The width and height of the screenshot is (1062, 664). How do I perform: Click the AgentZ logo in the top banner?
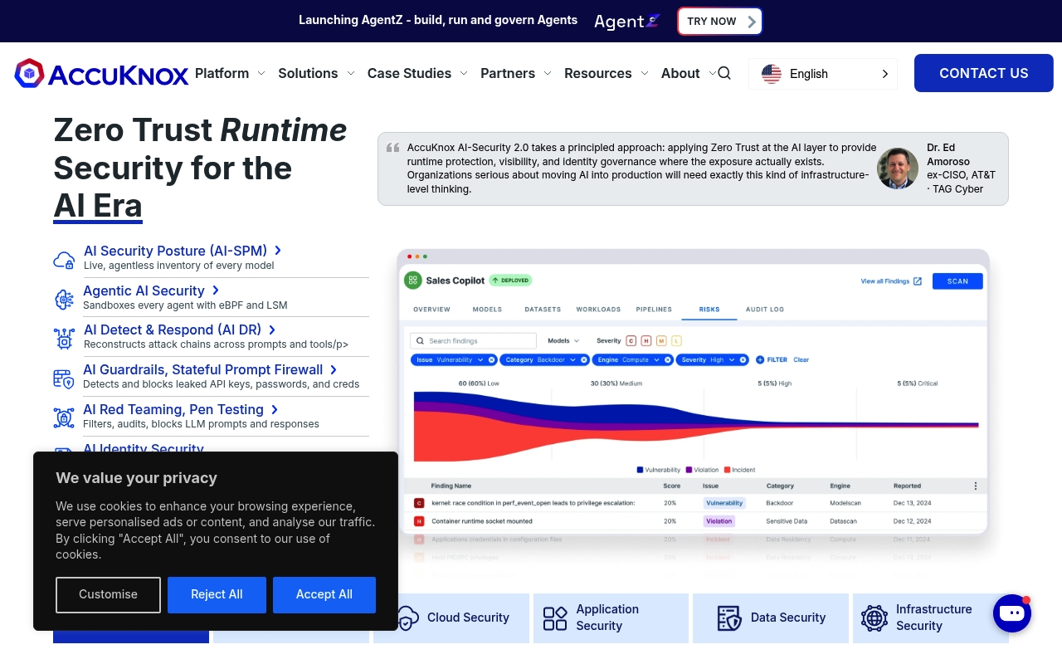tap(627, 22)
